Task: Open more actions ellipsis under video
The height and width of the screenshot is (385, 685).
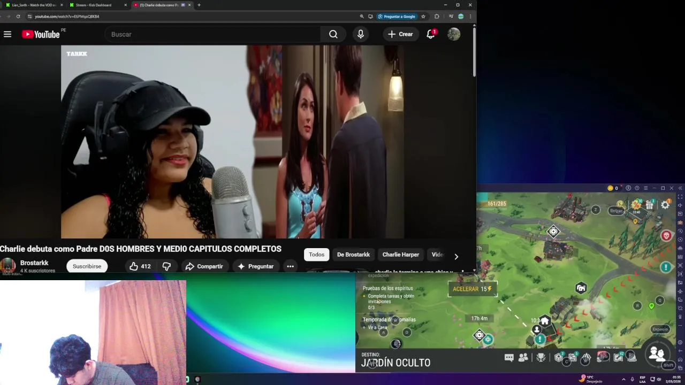Action: click(290, 266)
